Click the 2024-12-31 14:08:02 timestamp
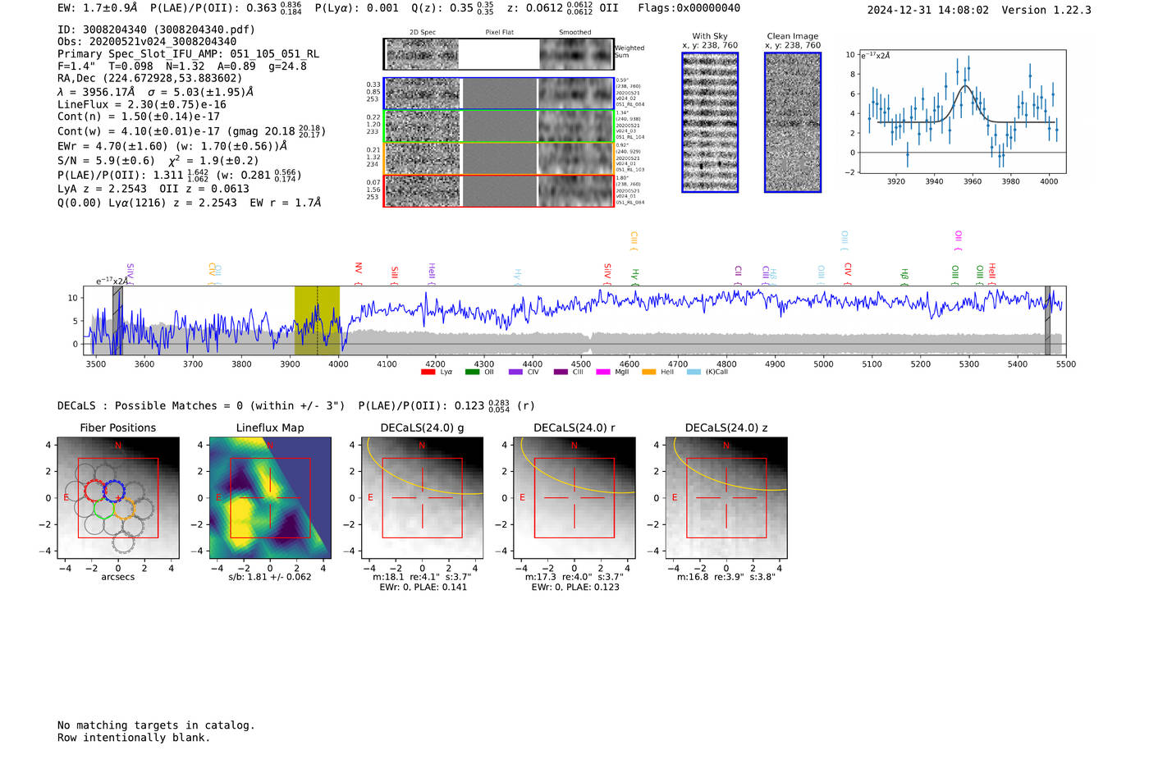 point(927,10)
